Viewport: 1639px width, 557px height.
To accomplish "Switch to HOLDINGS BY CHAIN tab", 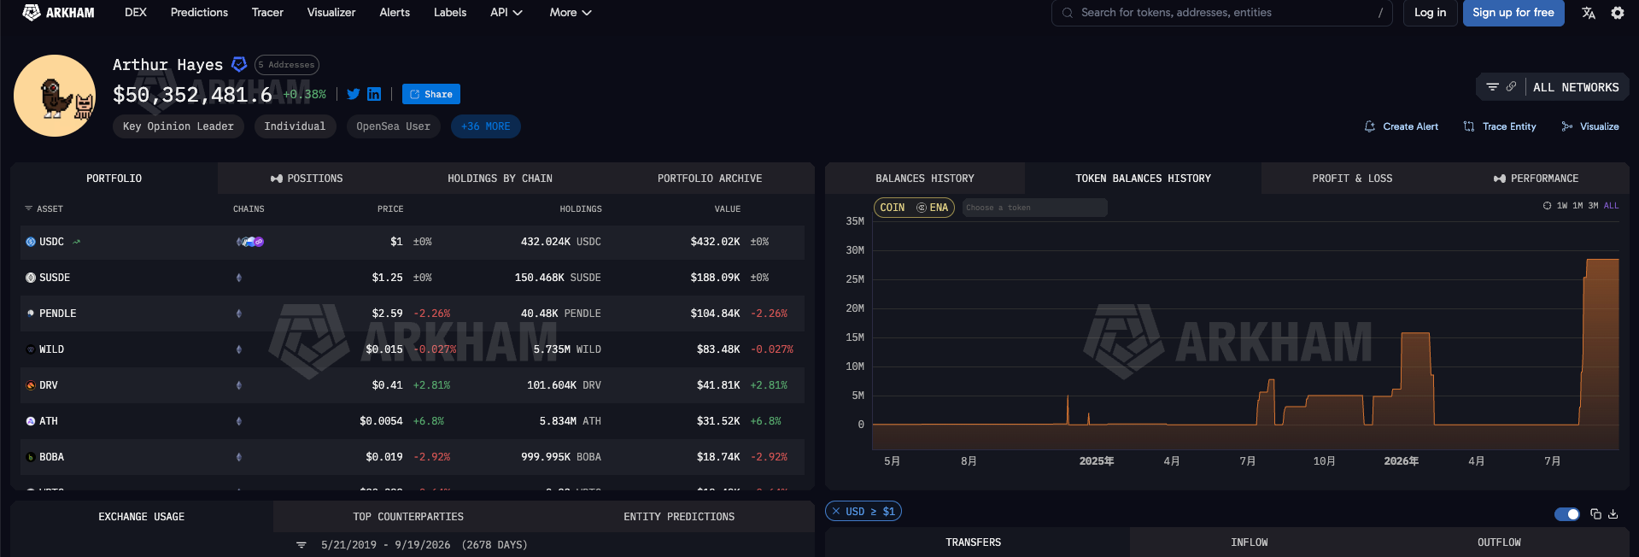I will 500,179.
